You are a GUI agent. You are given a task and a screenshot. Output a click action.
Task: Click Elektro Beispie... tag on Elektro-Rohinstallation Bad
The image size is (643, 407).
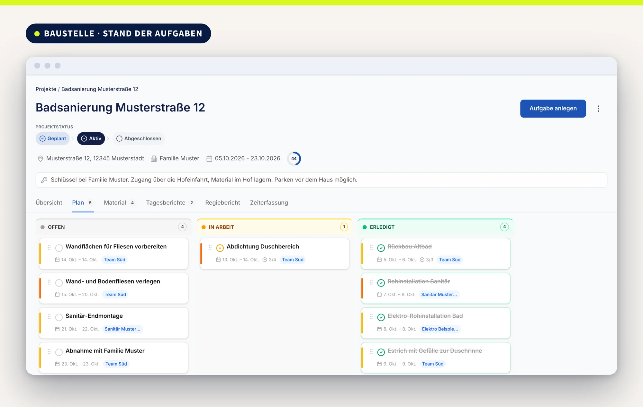click(x=440, y=329)
